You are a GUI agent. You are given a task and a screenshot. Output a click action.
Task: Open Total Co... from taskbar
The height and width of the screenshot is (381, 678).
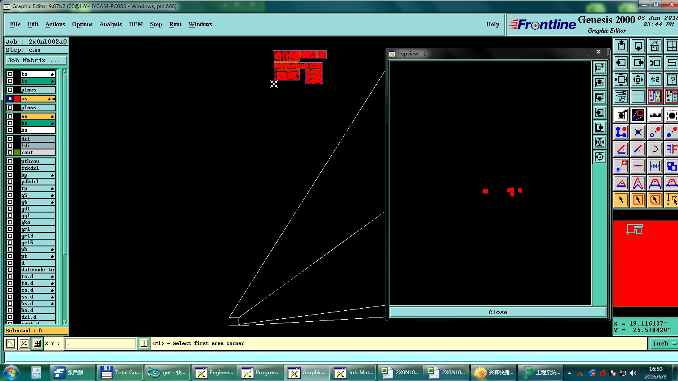tap(120, 373)
